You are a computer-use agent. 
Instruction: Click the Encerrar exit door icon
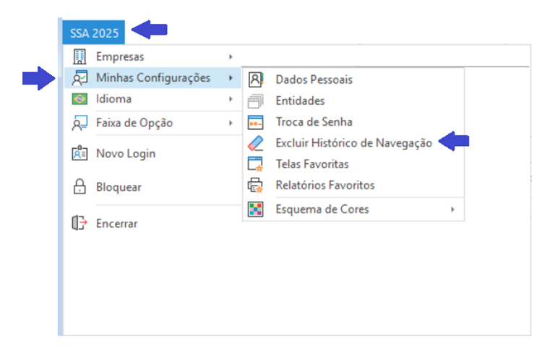pyautogui.click(x=80, y=224)
